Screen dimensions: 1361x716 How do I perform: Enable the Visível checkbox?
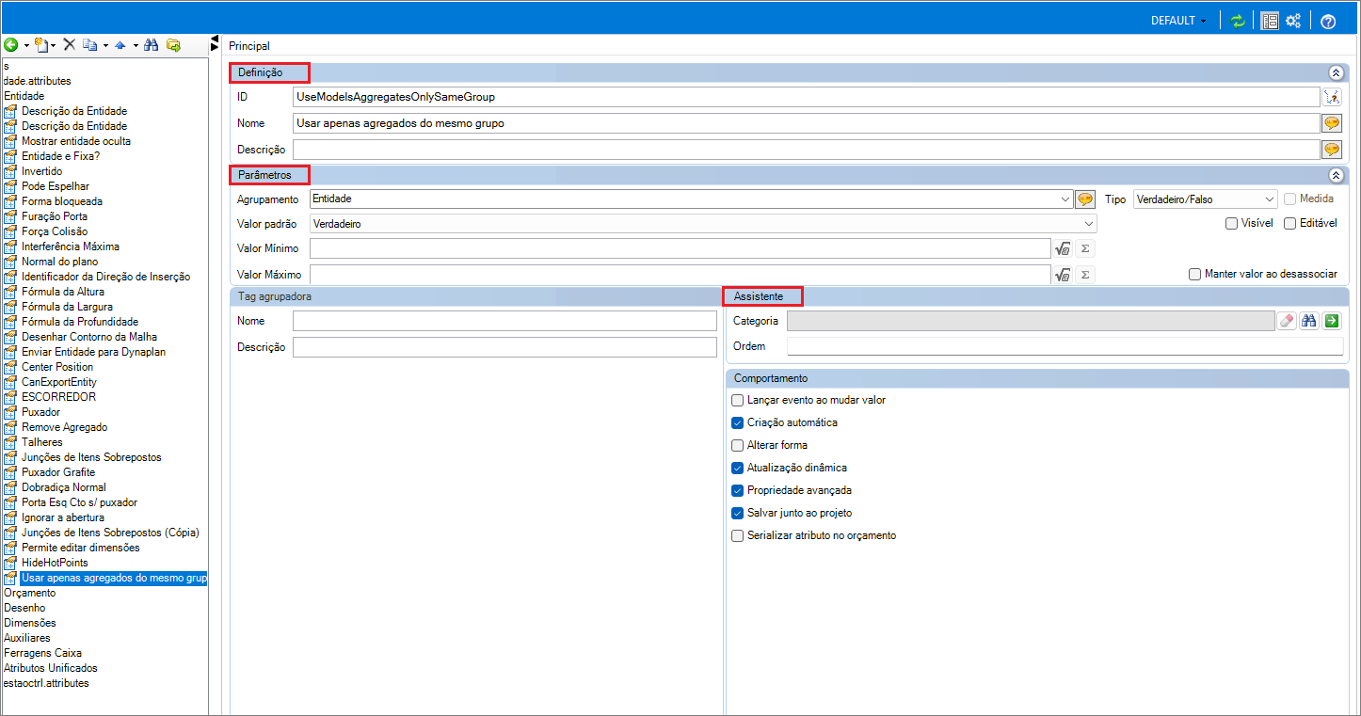coord(1231,223)
